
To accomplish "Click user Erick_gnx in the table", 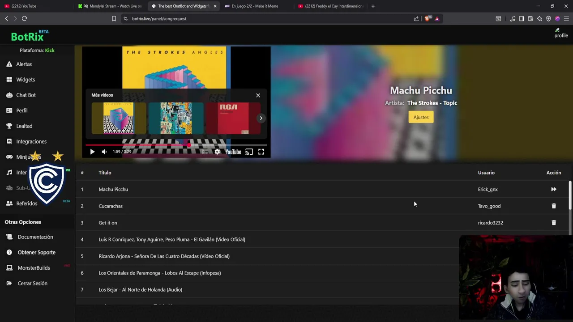I will tap(488, 190).
